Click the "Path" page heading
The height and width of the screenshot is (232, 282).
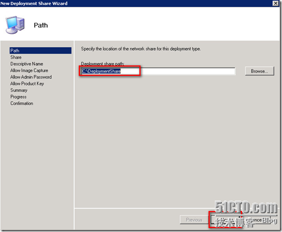(41, 25)
